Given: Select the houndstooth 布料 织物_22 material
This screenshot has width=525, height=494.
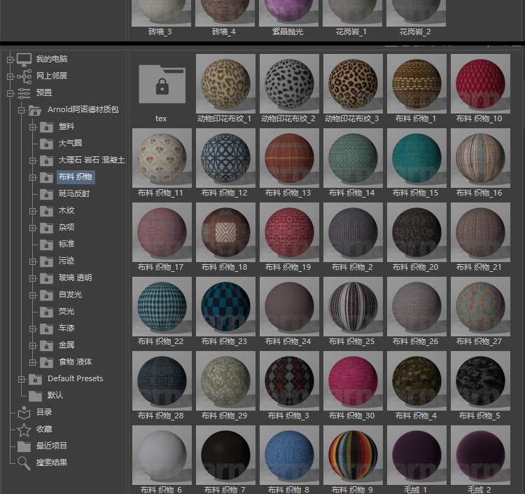Looking at the screenshot, I should click(x=162, y=307).
